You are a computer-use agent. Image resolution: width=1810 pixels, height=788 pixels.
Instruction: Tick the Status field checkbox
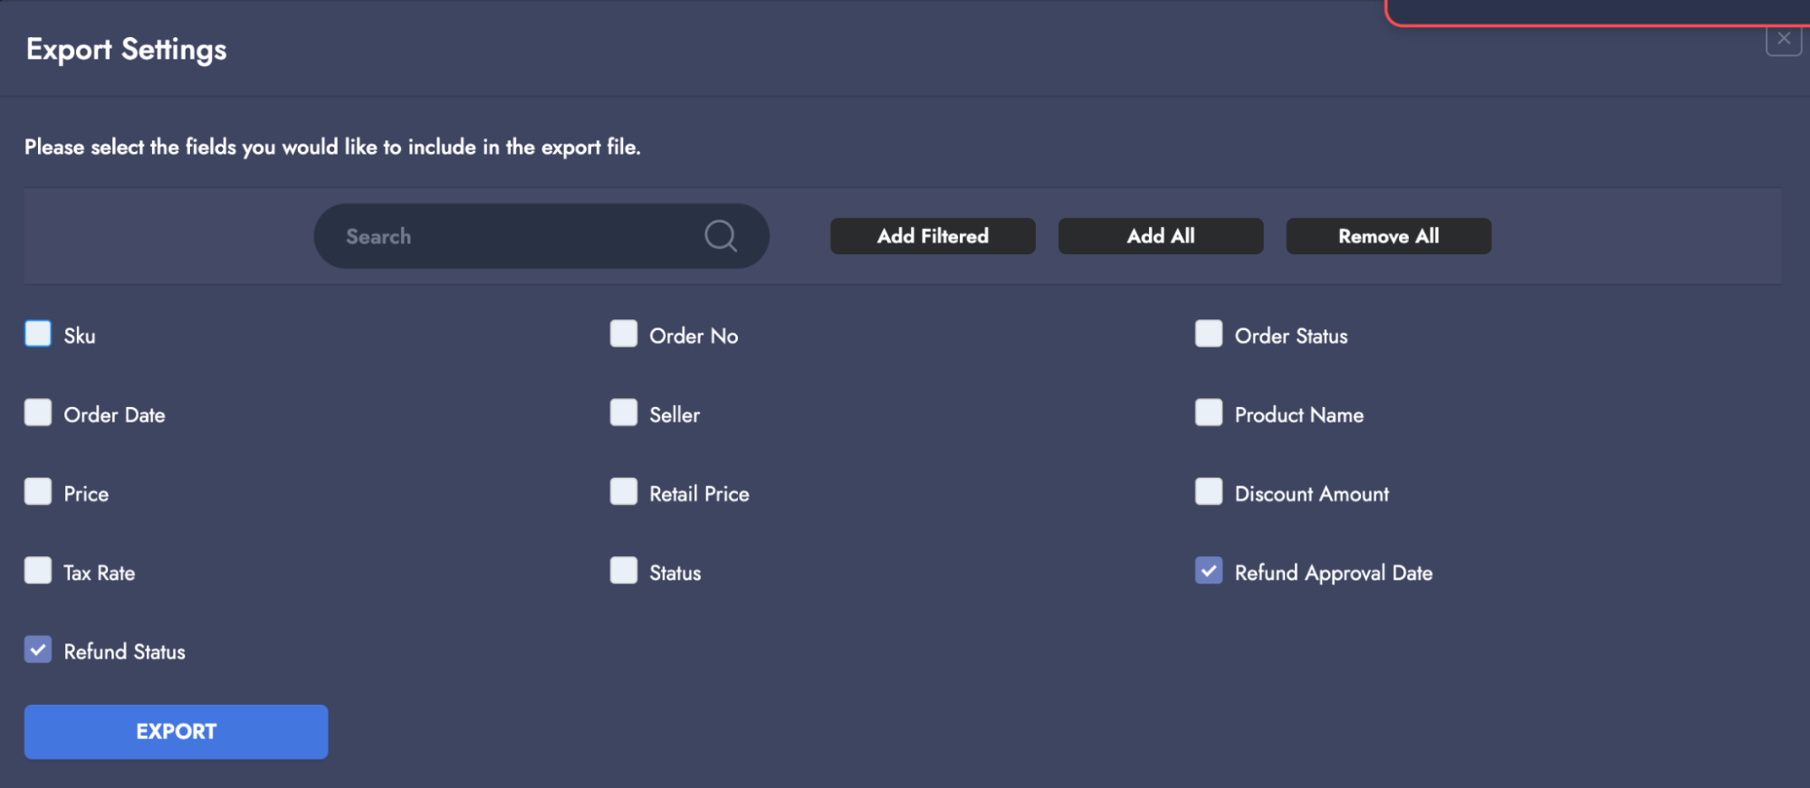click(624, 571)
